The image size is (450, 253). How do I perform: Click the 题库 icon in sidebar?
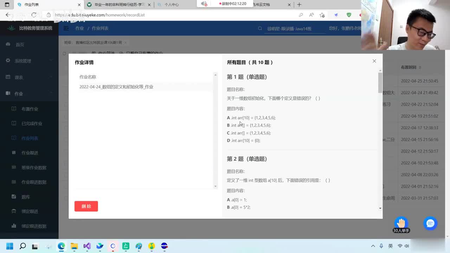click(14, 196)
